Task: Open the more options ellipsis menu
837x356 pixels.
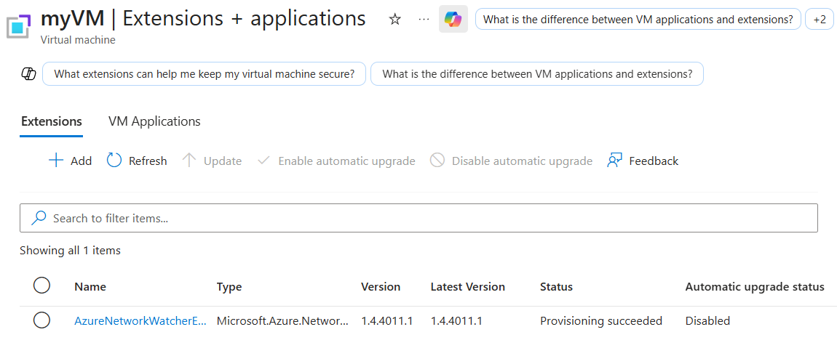Action: (x=424, y=20)
